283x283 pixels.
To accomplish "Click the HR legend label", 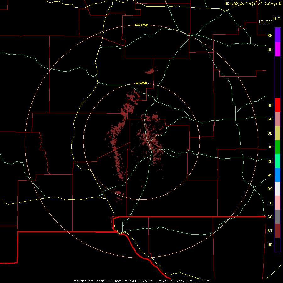I will tap(270, 147).
